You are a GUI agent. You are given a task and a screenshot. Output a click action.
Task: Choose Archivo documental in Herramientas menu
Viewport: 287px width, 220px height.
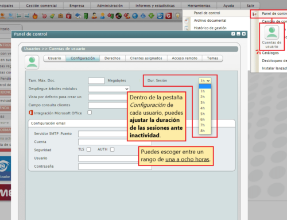coord(210,21)
